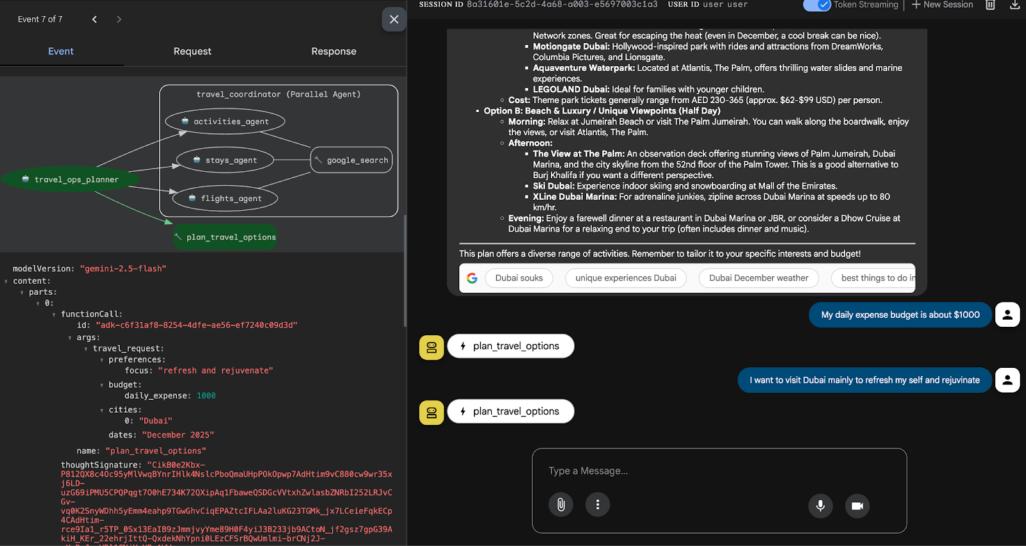The height and width of the screenshot is (546, 1026).
Task: Go to next event arrow
Action: tap(119, 19)
